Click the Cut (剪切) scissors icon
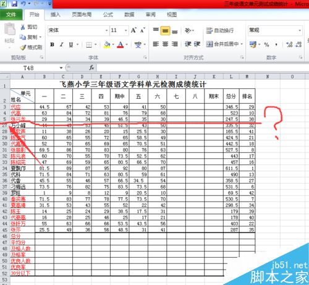 pos(23,27)
